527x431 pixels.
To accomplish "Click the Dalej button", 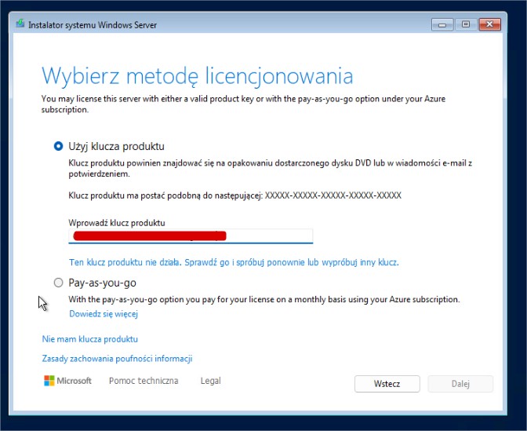I will click(460, 384).
